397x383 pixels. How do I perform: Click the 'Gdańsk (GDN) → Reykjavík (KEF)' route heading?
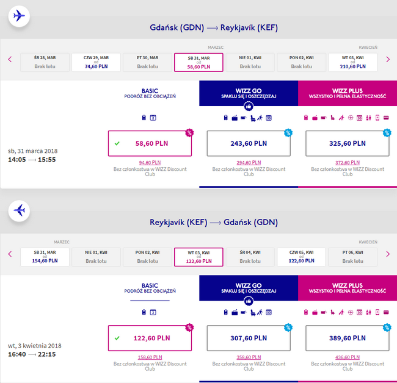(214, 27)
